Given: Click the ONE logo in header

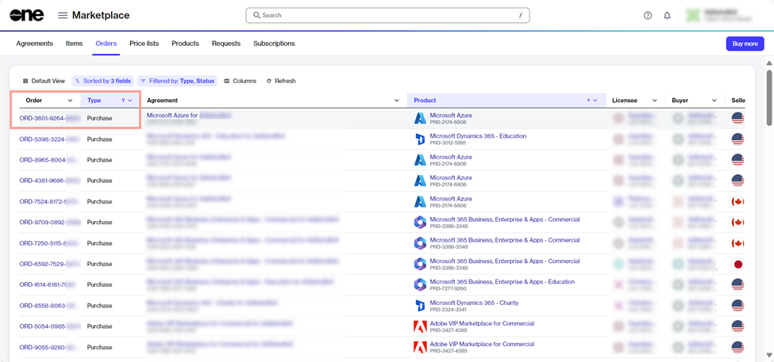Looking at the screenshot, I should click(25, 16).
